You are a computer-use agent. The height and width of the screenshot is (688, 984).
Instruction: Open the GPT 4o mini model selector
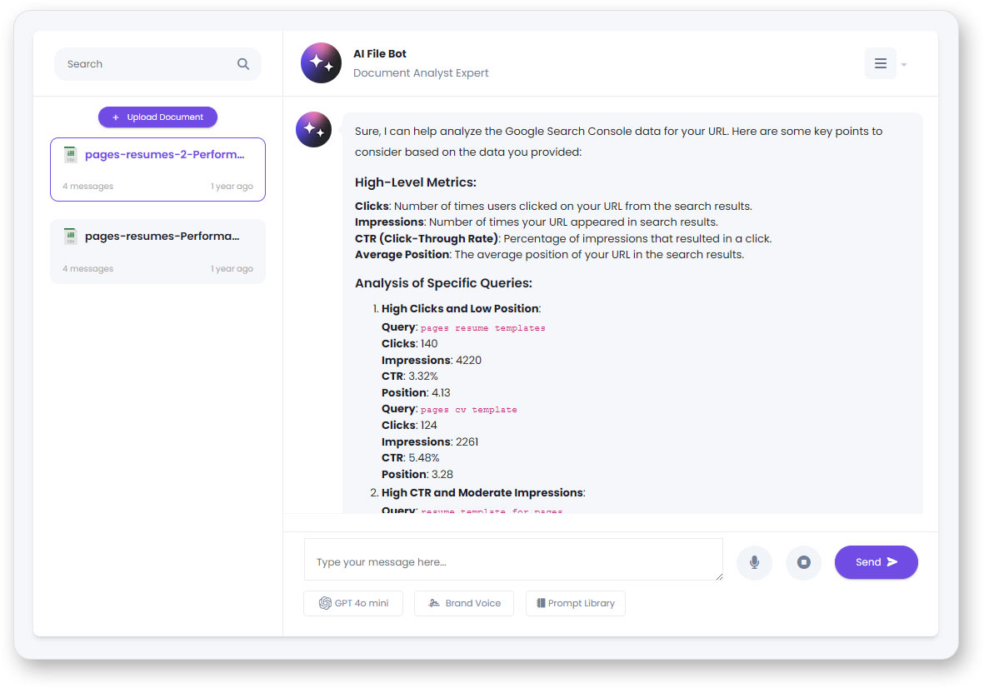(353, 603)
